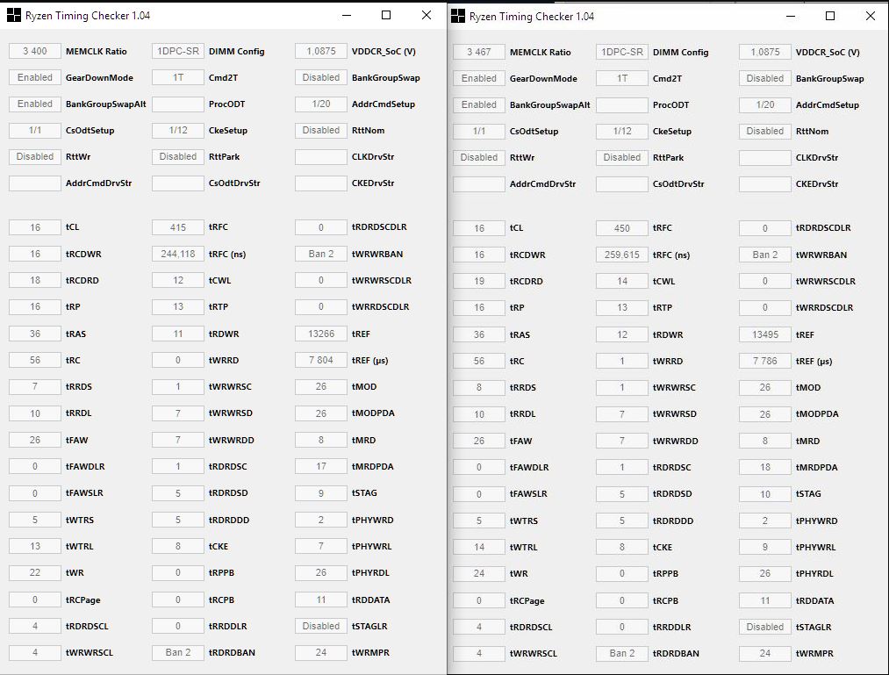The width and height of the screenshot is (889, 675).
Task: Click the tREF field showing 13266
Action: tap(321, 334)
